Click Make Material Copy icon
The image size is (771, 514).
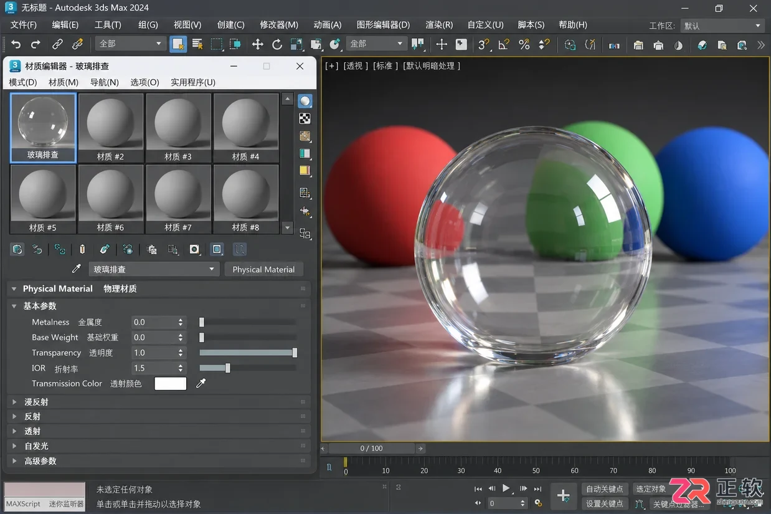[x=105, y=249]
